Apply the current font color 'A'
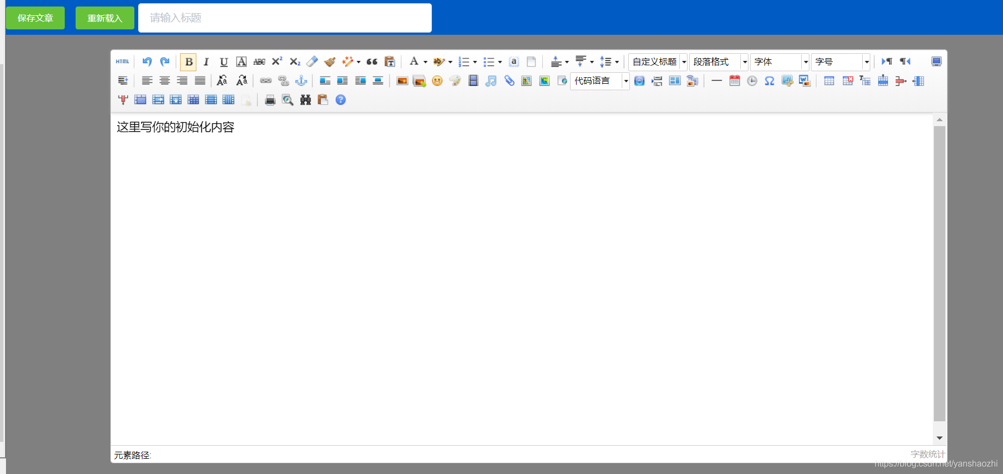 click(414, 61)
